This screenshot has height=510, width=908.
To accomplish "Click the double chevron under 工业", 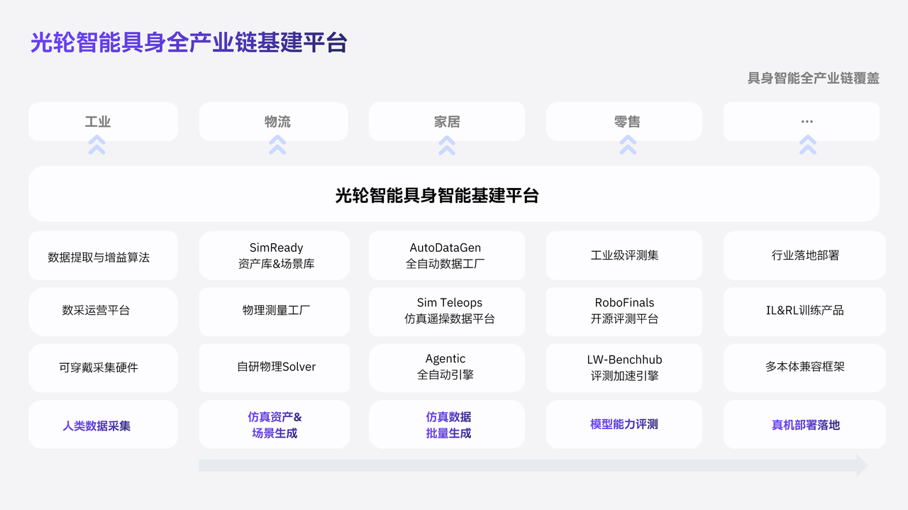I will (x=96, y=145).
